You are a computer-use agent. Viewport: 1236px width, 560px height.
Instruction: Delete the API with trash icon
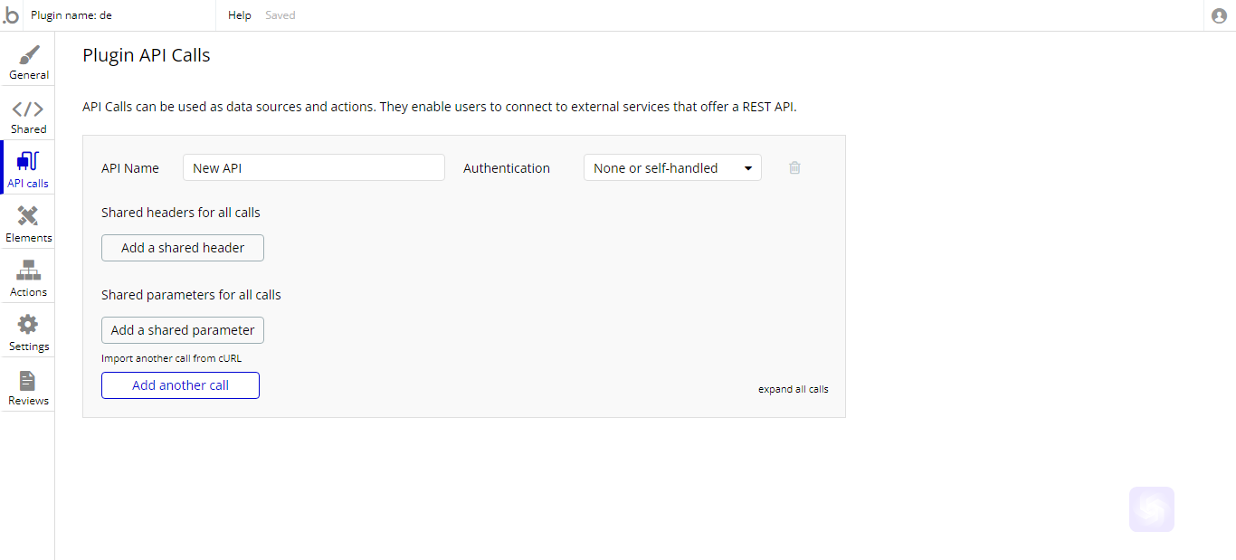[794, 167]
